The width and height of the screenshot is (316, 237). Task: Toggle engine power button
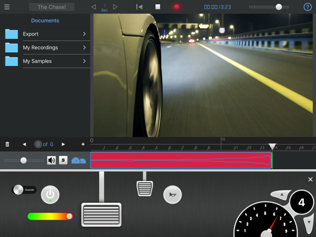point(50,195)
